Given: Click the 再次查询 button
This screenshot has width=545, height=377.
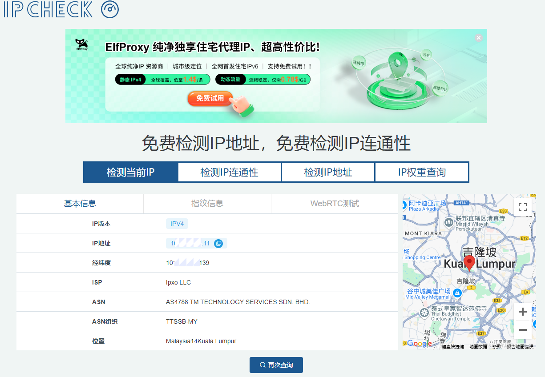Looking at the screenshot, I should pos(276,365).
